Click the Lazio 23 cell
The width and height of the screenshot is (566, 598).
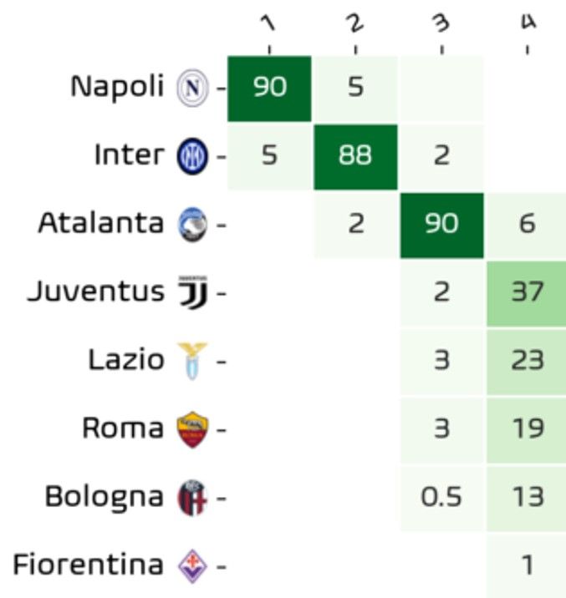(x=527, y=361)
